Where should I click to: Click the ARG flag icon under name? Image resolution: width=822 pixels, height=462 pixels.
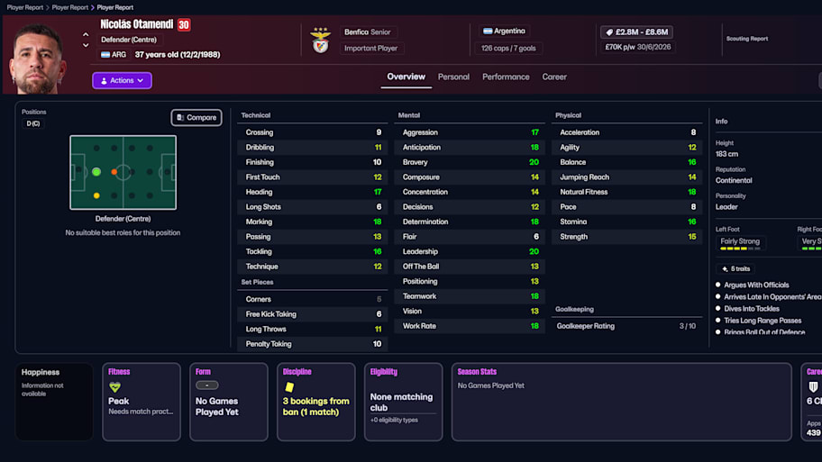coord(105,54)
